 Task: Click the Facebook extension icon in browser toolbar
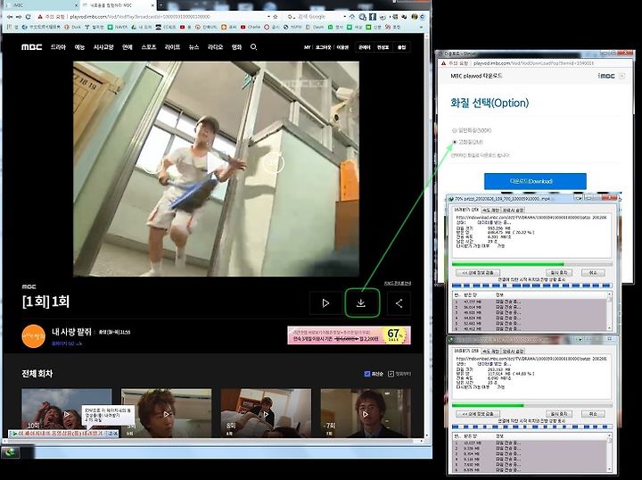point(372,17)
